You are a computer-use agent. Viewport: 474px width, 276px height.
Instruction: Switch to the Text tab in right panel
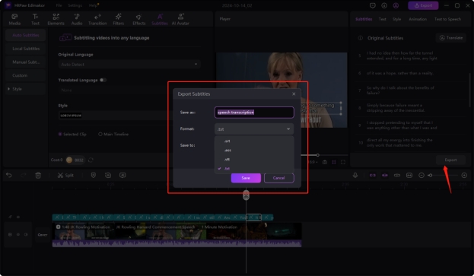382,19
